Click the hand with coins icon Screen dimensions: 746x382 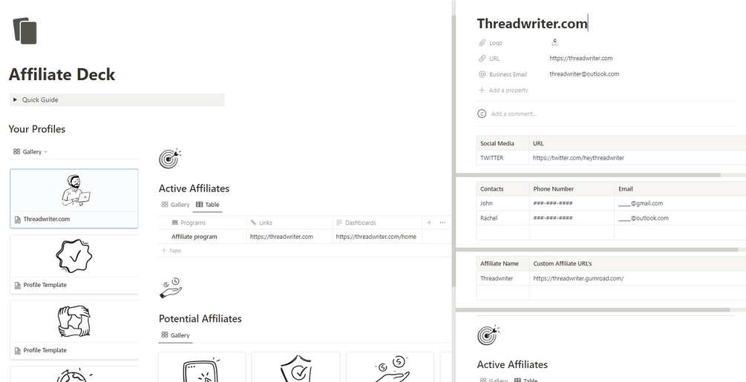171,288
